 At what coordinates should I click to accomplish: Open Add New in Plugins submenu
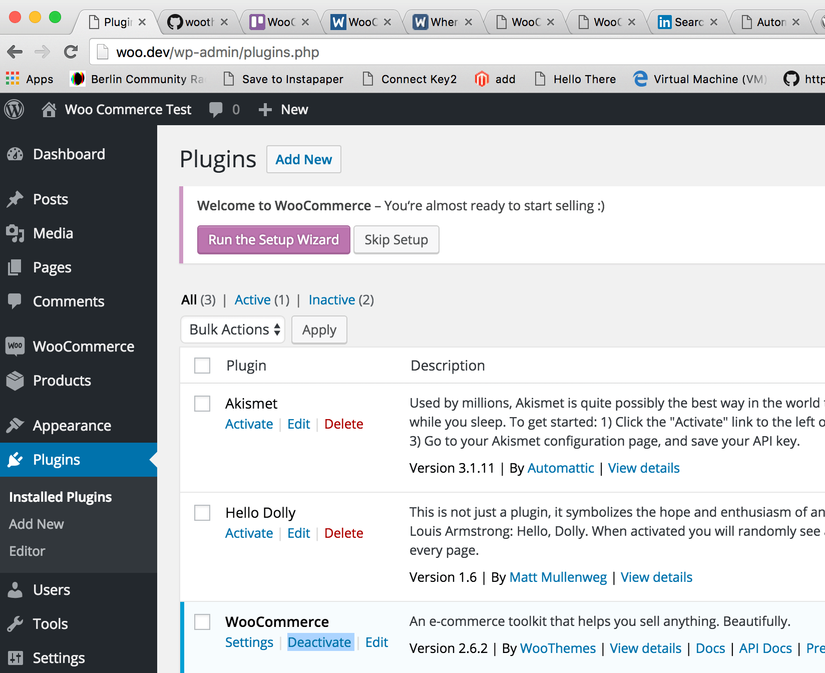(37, 524)
